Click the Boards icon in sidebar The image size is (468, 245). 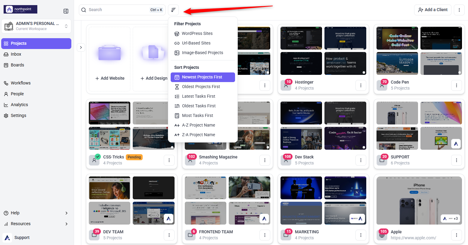6,65
